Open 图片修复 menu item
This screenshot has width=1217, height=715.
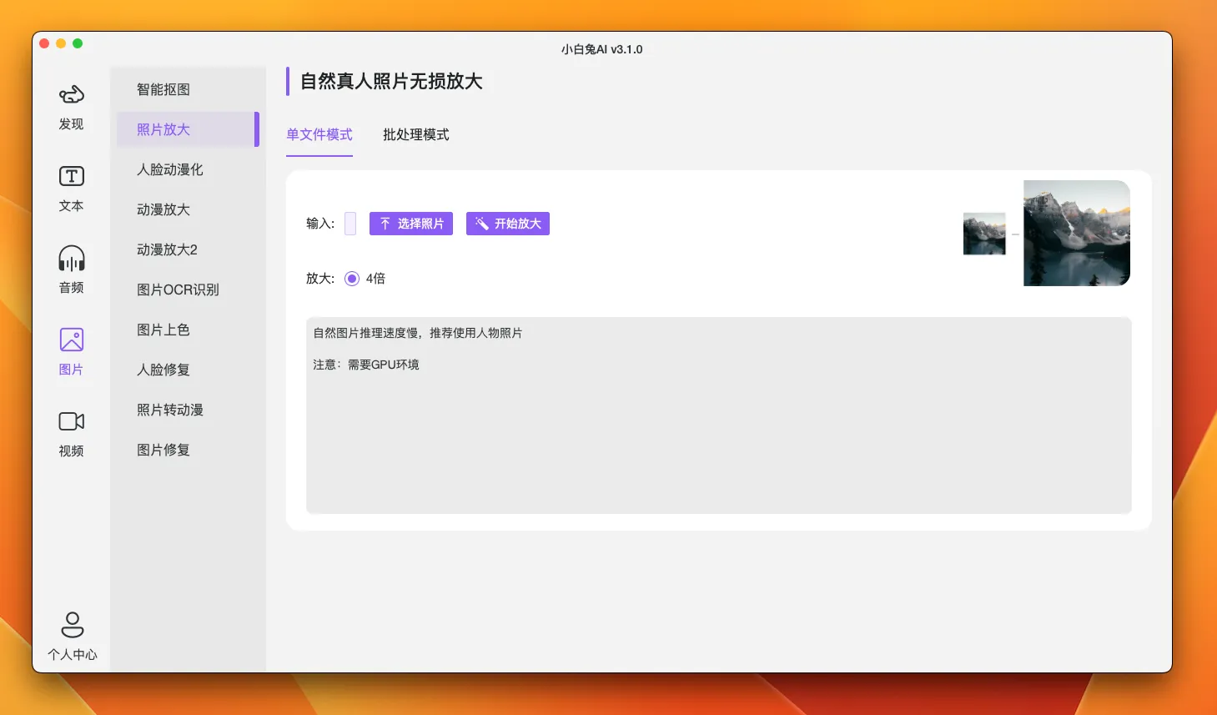coord(188,450)
